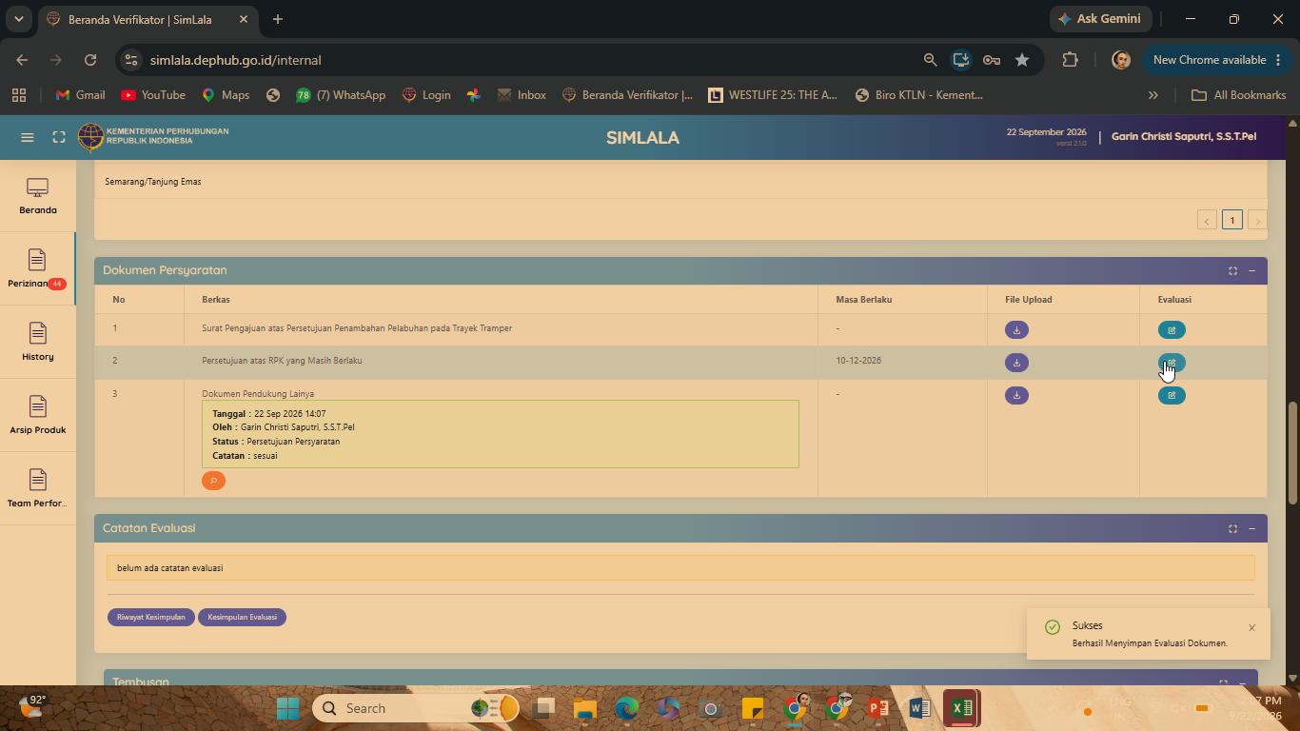The image size is (1300, 731).
Task: Open Excel from the Windows taskbar
Action: click(x=961, y=708)
